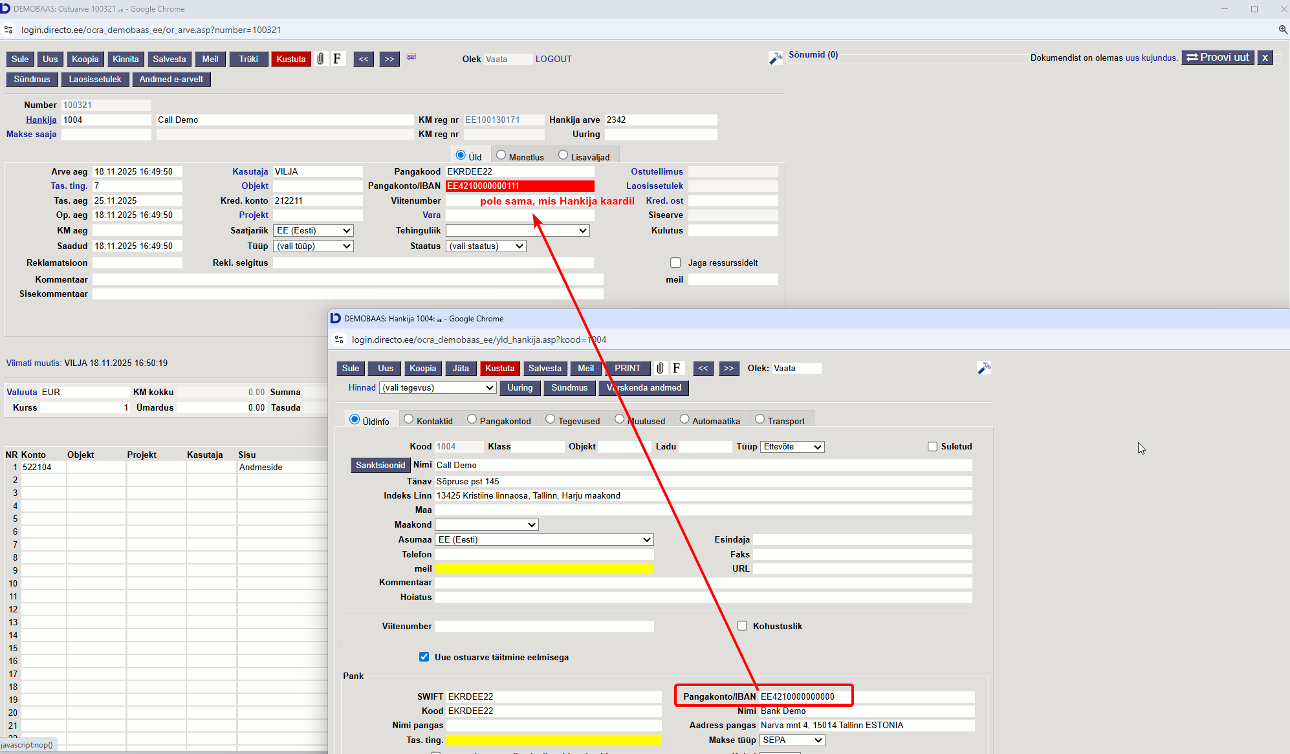Switch to the Kontaktid tab
The width and height of the screenshot is (1290, 754).
[x=409, y=420]
